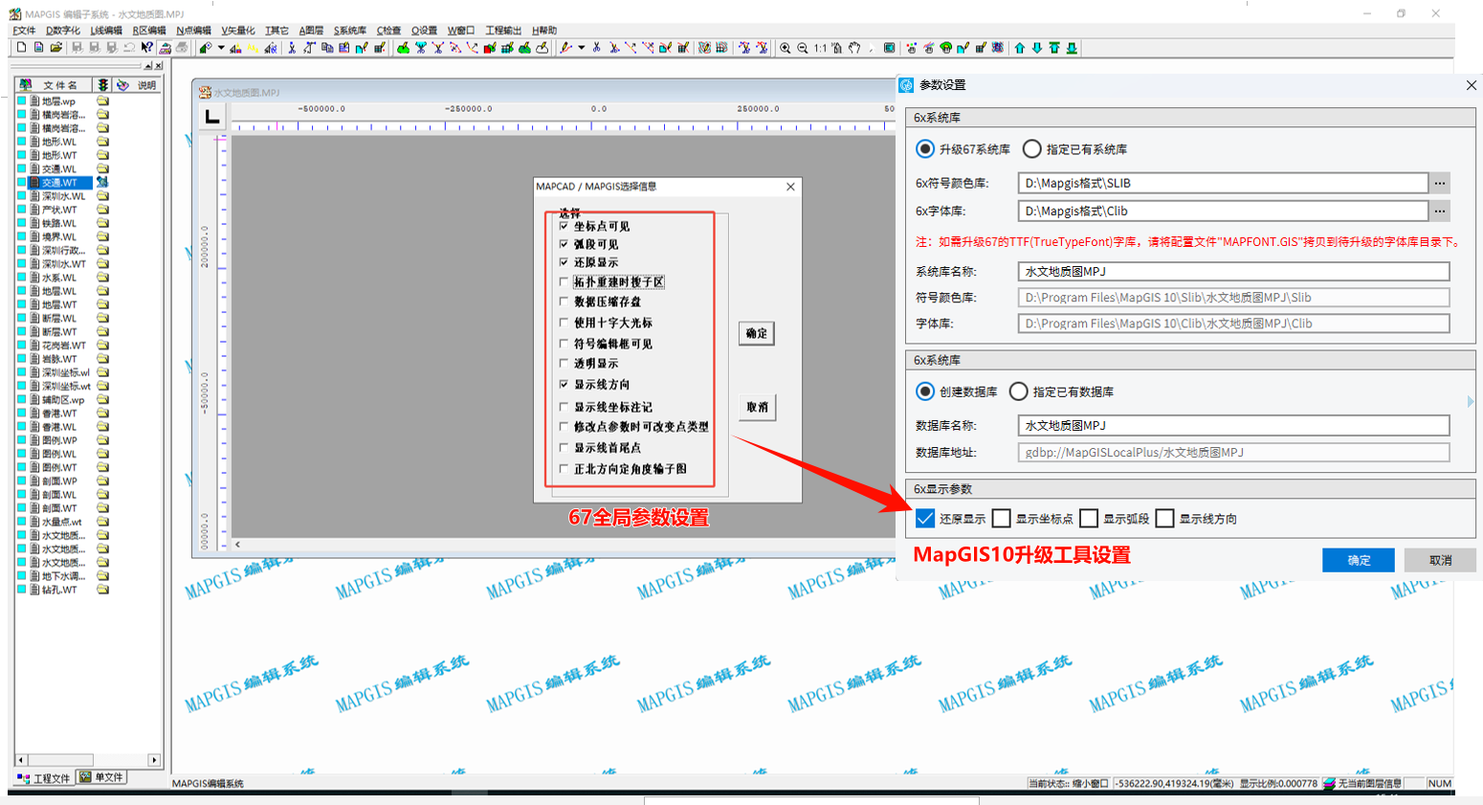Click the help pointer question-mark icon
The image size is (1483, 805).
(146, 48)
